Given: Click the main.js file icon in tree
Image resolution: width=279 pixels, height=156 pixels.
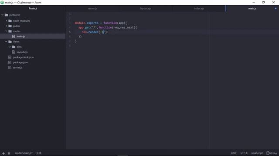Looking at the screenshot, I should [x=14, y=36].
